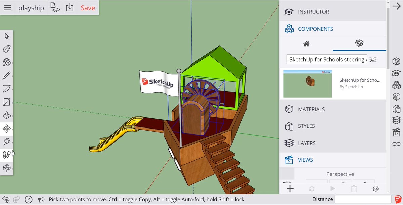
Task: Click the red Save button
Action: tap(88, 8)
